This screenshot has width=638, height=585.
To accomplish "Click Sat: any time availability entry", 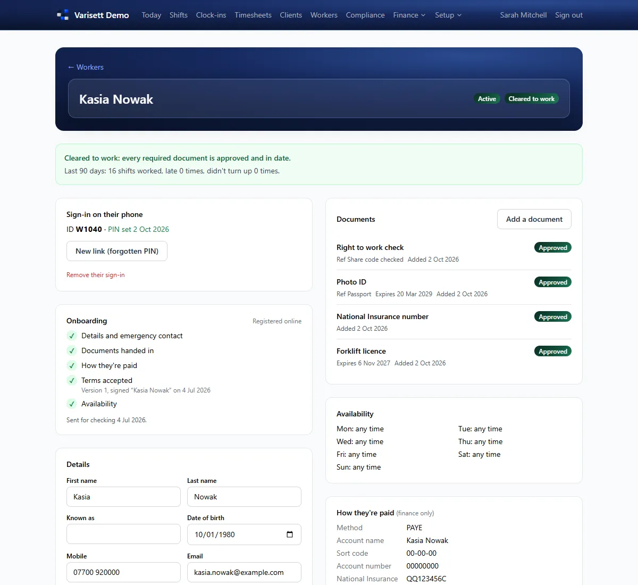I will click(x=479, y=454).
